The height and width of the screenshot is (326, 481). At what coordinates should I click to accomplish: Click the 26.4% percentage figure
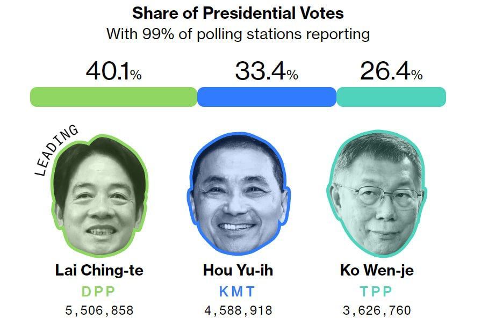point(391,71)
